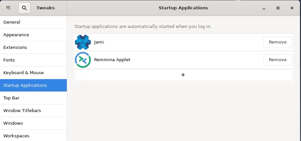
Task: Click the Jami application icon
Action: 83,42
